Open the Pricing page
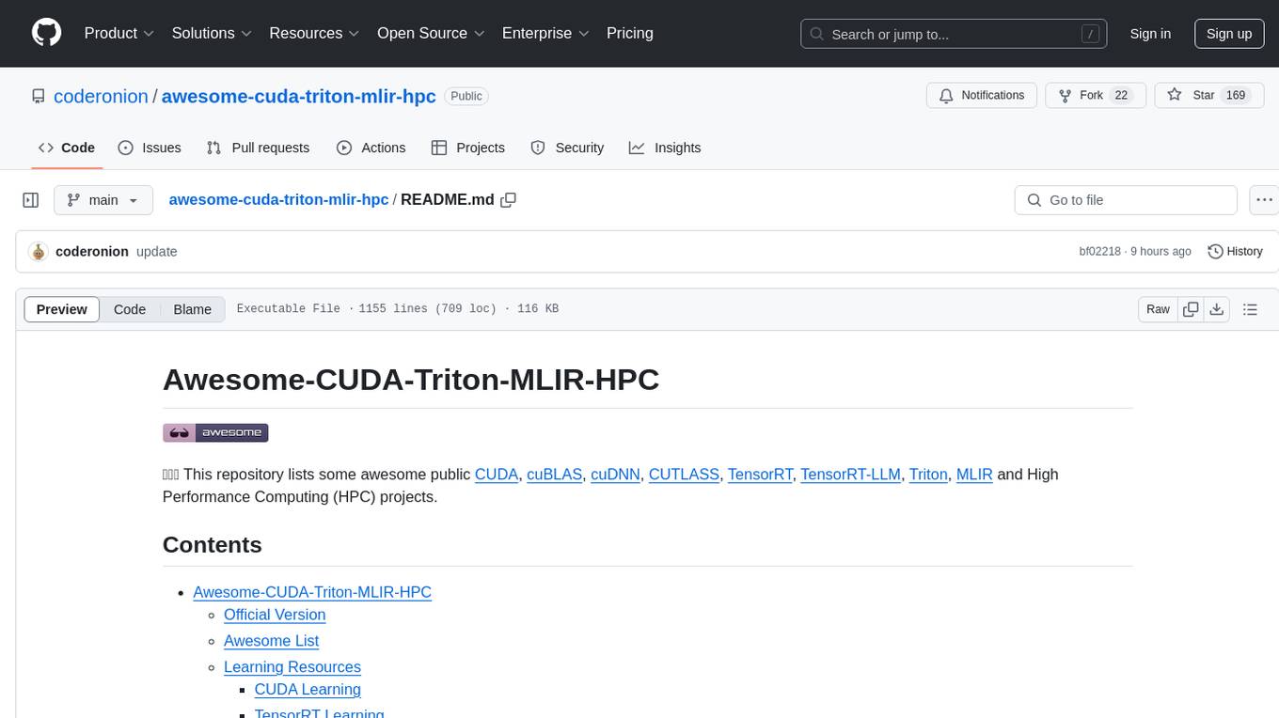The image size is (1279, 718). 630,33
